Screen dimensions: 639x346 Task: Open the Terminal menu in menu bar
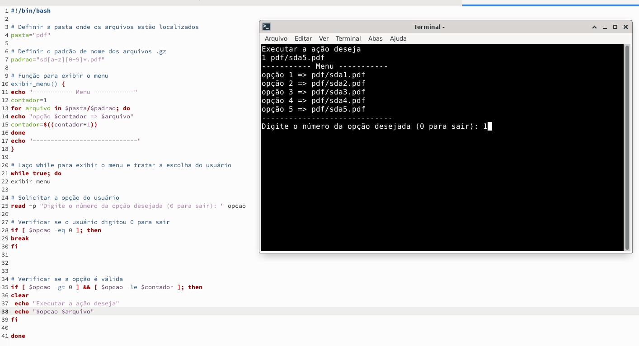(348, 38)
